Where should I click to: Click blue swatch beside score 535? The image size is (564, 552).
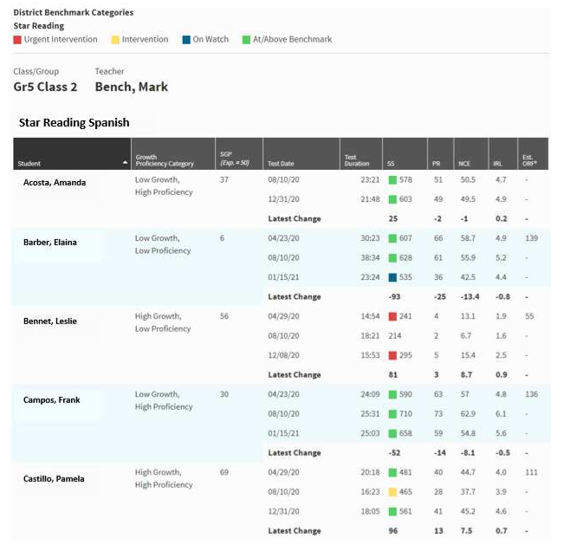[x=392, y=277]
